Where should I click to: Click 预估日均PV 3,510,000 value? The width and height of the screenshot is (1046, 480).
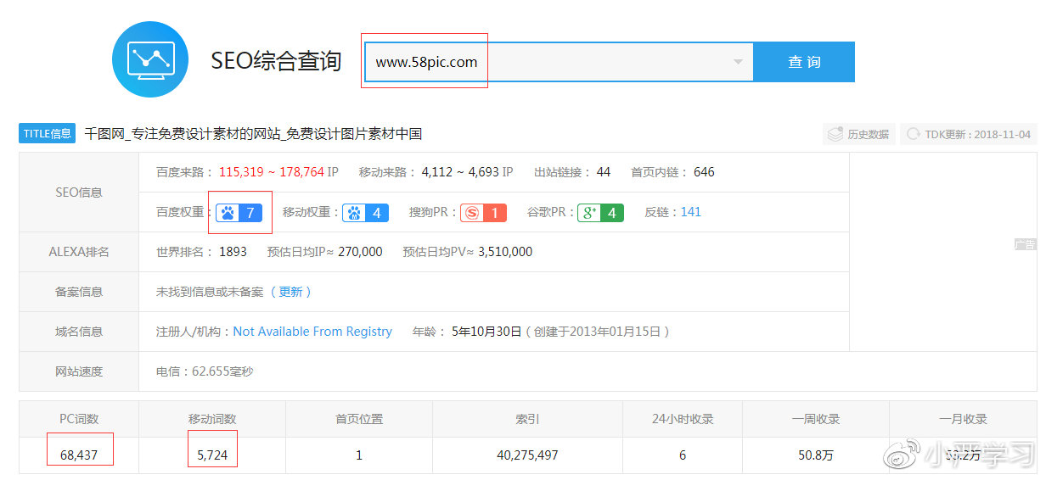tap(505, 252)
